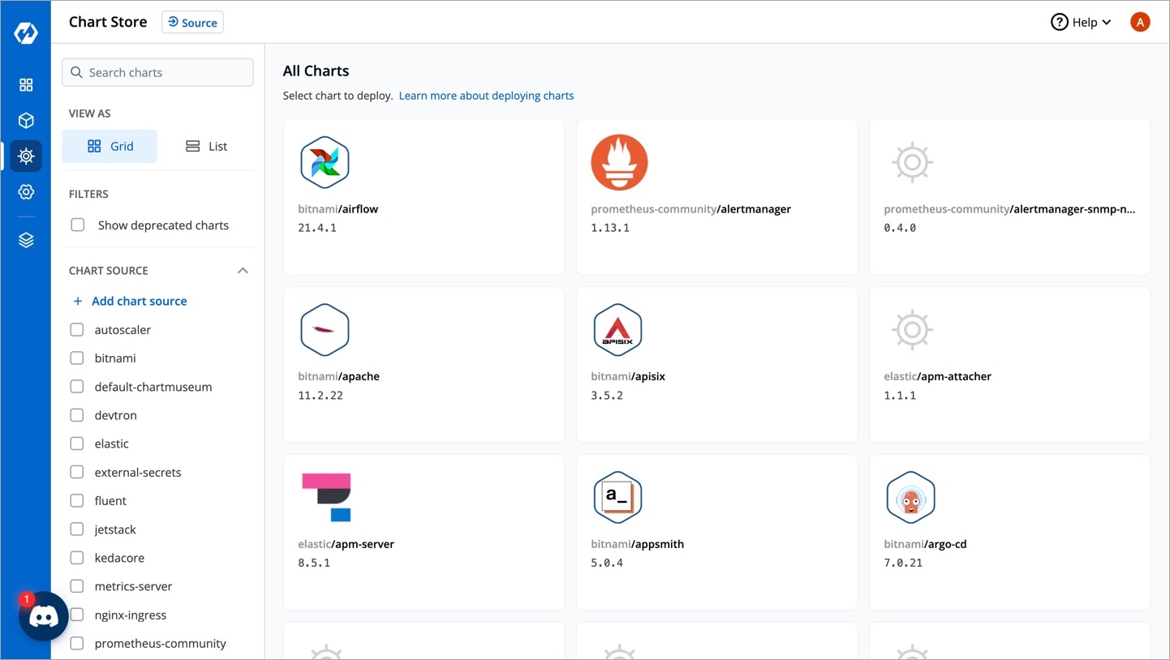1170x660 pixels.
Task: Enable Show deprecated charts checkbox
Action: tap(78, 225)
